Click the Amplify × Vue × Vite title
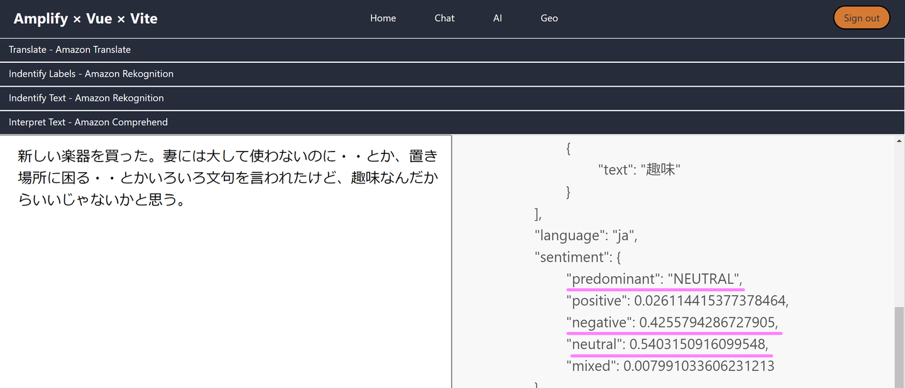 point(85,18)
